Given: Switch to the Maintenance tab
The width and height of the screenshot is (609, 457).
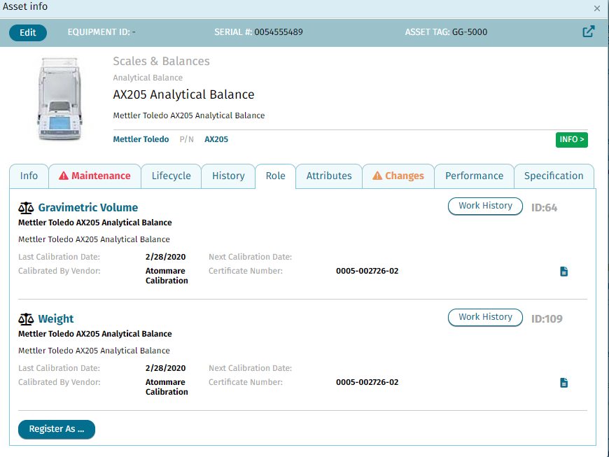Looking at the screenshot, I should coord(94,176).
